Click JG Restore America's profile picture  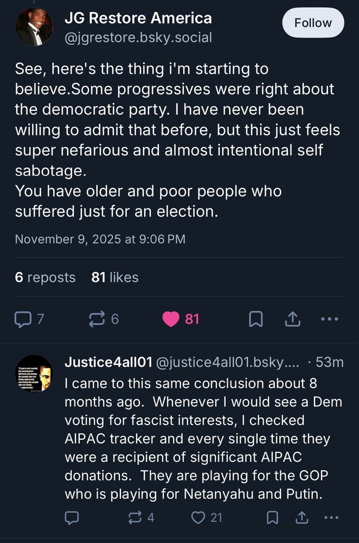(x=34, y=24)
